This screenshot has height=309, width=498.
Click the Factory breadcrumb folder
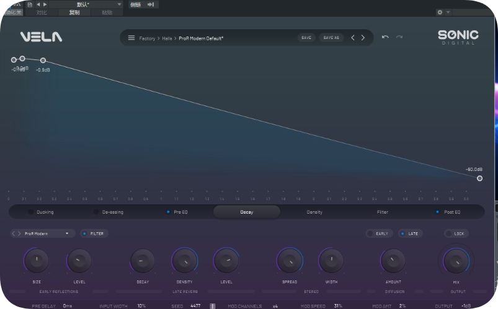point(147,38)
